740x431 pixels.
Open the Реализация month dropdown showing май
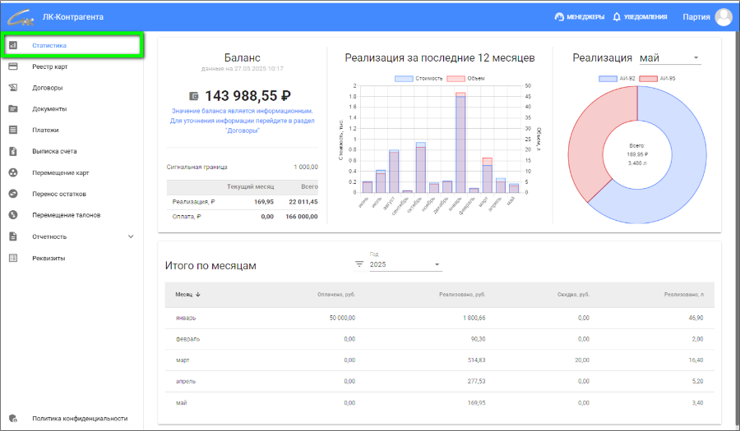[x=669, y=58]
